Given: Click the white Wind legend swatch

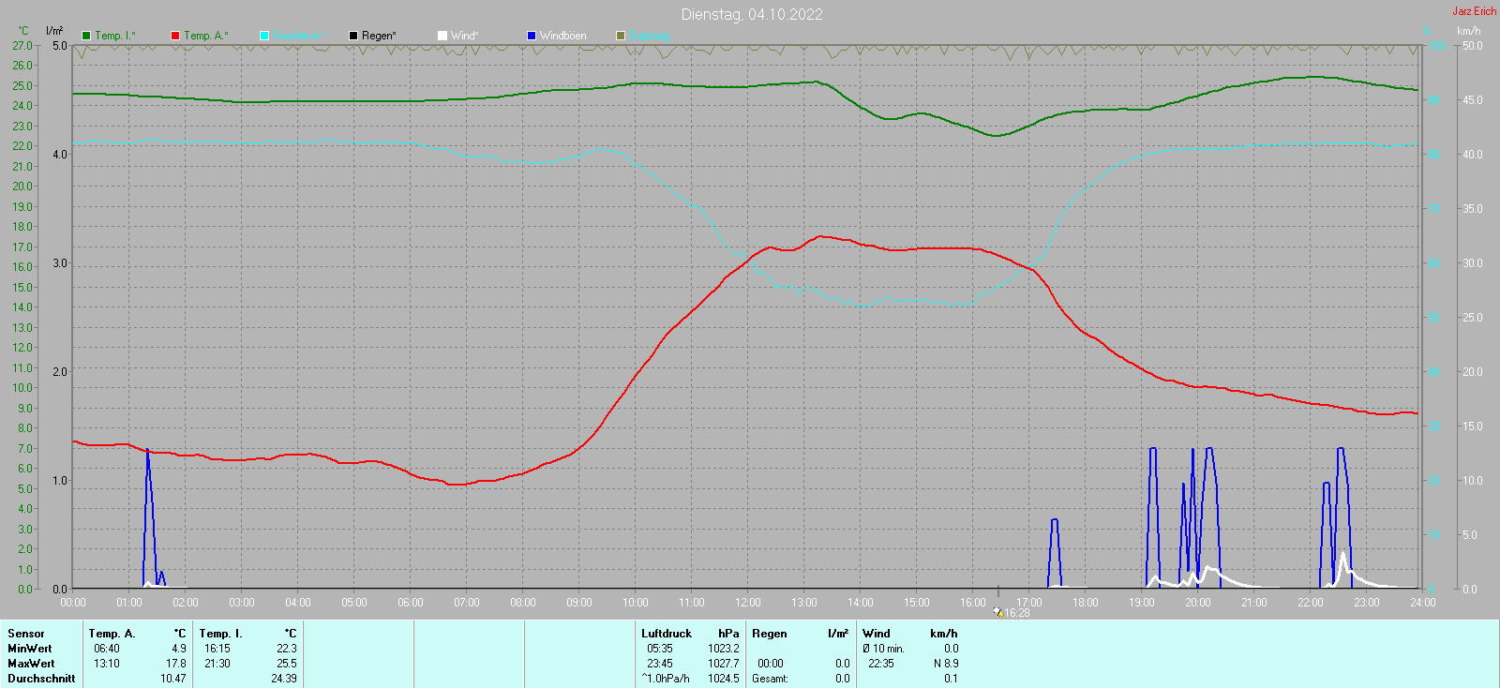Looking at the screenshot, I should [x=442, y=36].
